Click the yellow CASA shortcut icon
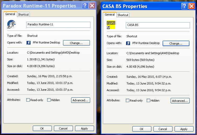Screen dimensions: 197x135 pos(111,25)
